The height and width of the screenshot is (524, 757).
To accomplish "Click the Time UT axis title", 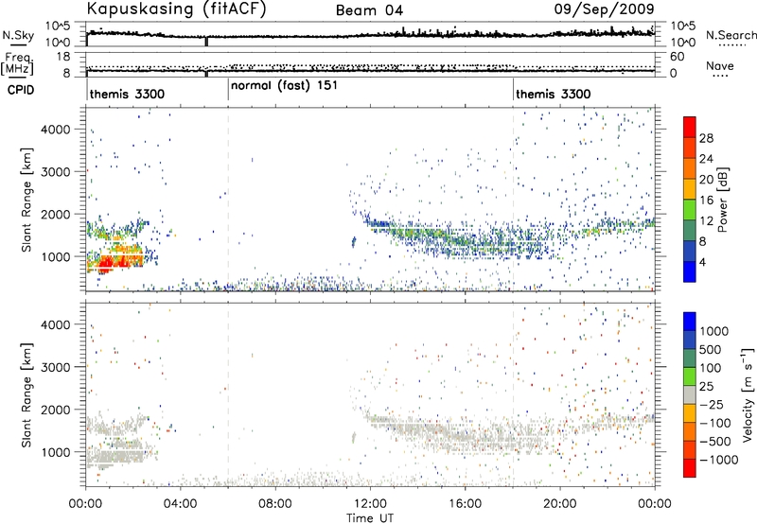I will [x=370, y=518].
